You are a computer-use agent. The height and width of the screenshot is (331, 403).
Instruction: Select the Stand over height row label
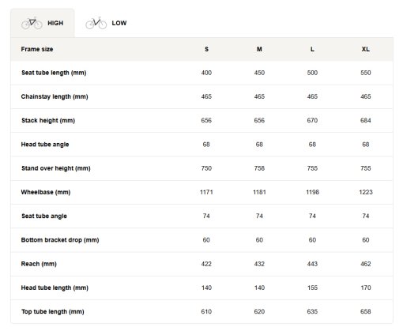coord(56,168)
